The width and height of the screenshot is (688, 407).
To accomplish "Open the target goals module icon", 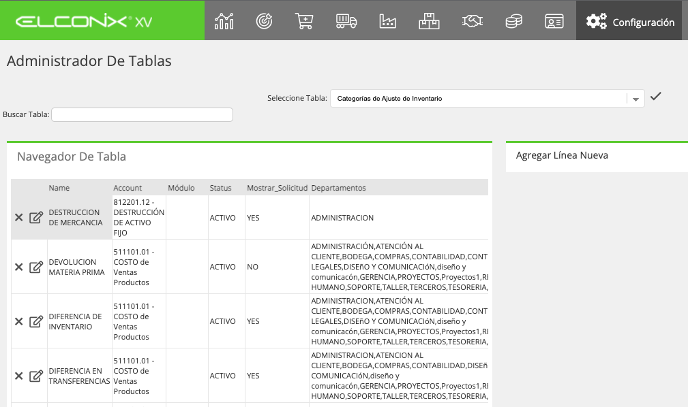I will 264,21.
